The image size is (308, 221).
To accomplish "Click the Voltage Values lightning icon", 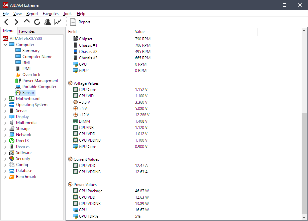I will [x=70, y=83].
